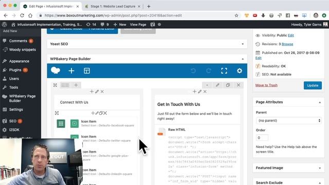Open the 9 comments indicator in admin bar
Screen dimensions: 329x185
point(104,24)
